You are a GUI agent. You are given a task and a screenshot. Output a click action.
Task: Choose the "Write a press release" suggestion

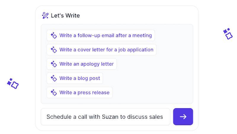point(84,93)
